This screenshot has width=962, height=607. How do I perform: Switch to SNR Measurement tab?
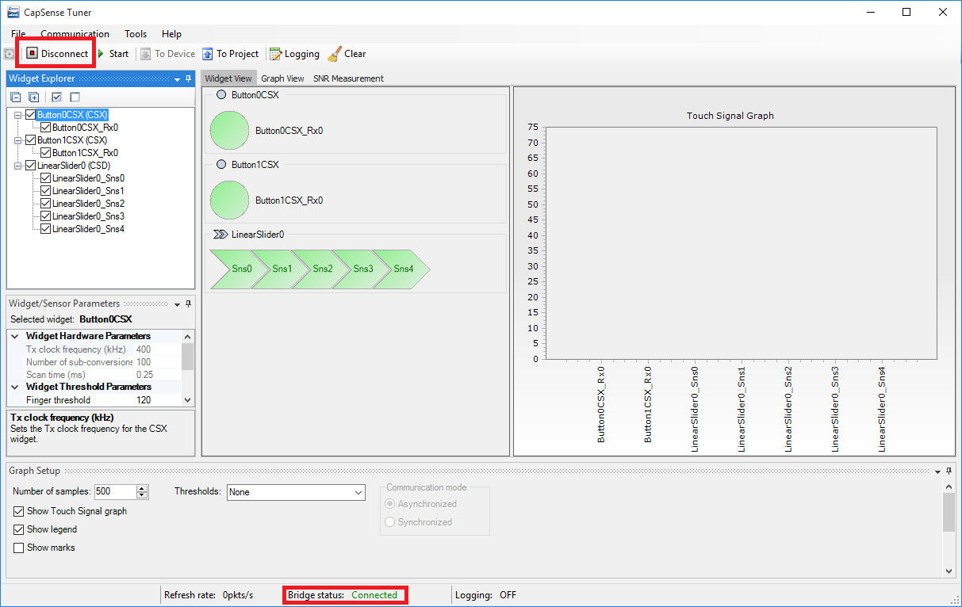pos(348,78)
